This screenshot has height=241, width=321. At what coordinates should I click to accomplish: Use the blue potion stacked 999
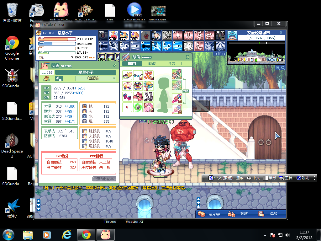[x=124, y=35]
